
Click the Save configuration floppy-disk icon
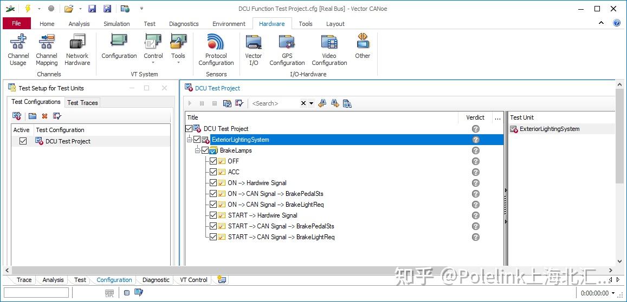coord(92,9)
